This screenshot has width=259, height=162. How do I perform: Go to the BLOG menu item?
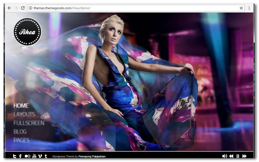click(20, 131)
